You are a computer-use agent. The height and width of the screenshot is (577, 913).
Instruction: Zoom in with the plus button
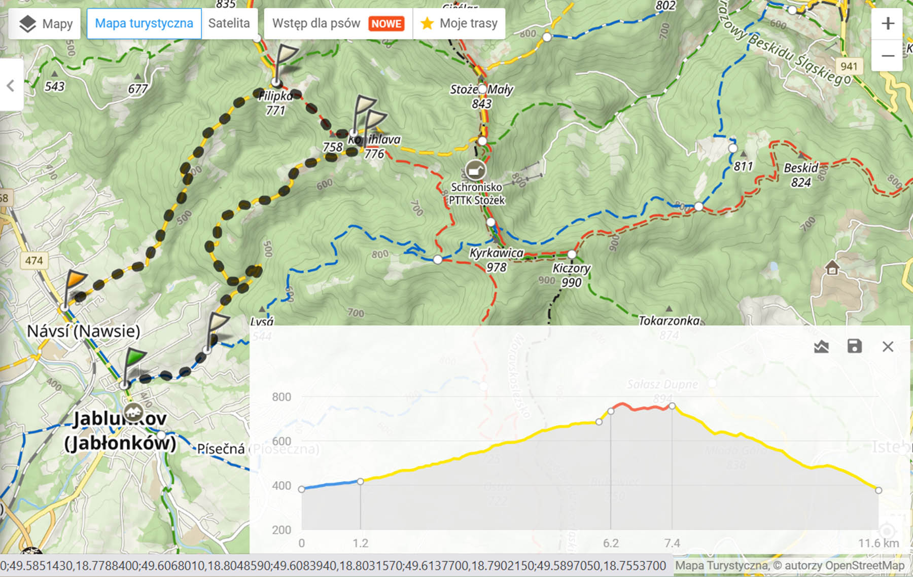pos(887,24)
